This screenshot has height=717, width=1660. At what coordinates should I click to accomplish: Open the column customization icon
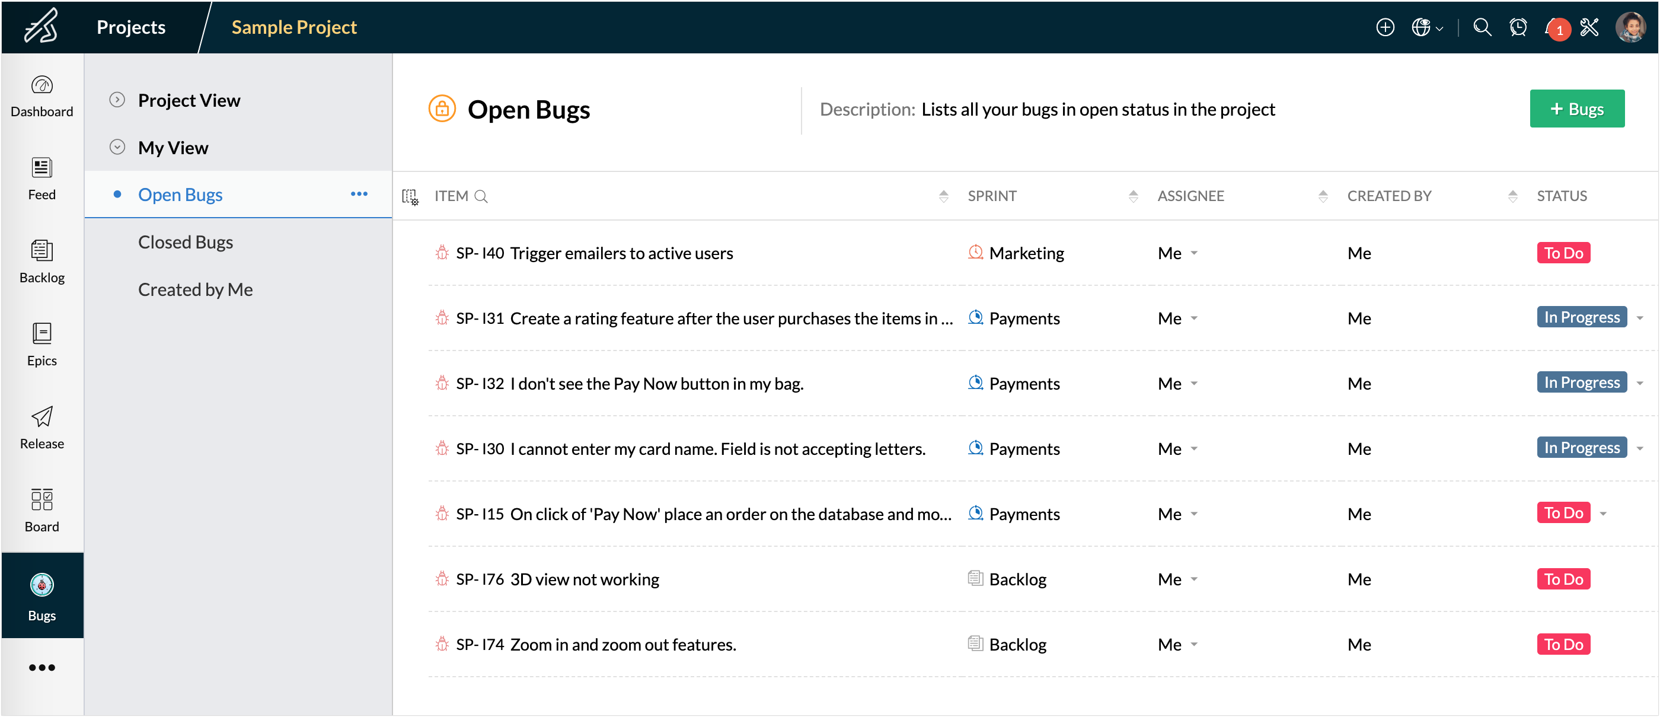pyautogui.click(x=410, y=197)
